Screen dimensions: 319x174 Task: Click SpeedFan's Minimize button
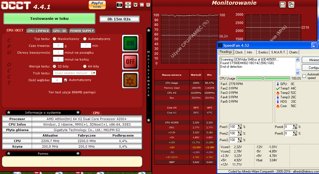[x=310, y=60]
